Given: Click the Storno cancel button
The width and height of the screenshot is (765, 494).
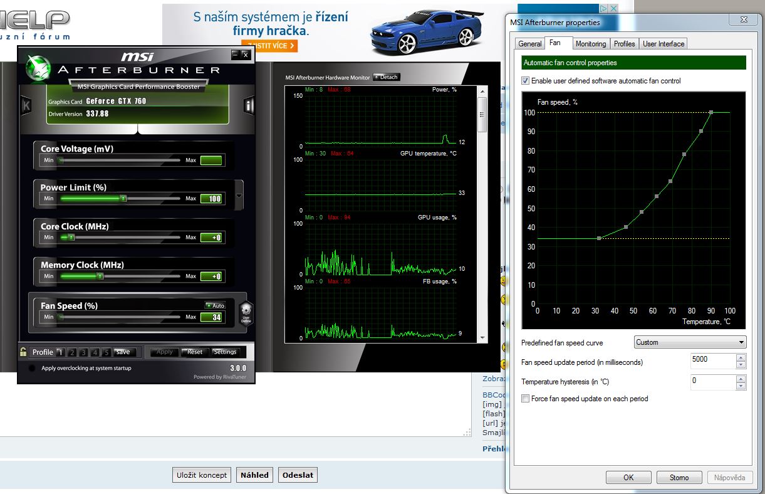Looking at the screenshot, I should 679,478.
